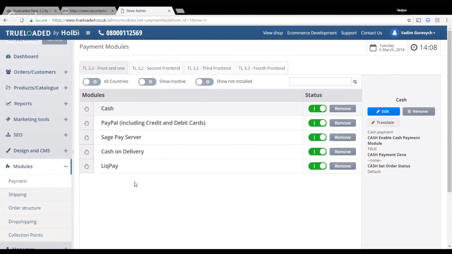452x254 pixels.
Task: Disable the PayPal module status switch
Action: (317, 123)
